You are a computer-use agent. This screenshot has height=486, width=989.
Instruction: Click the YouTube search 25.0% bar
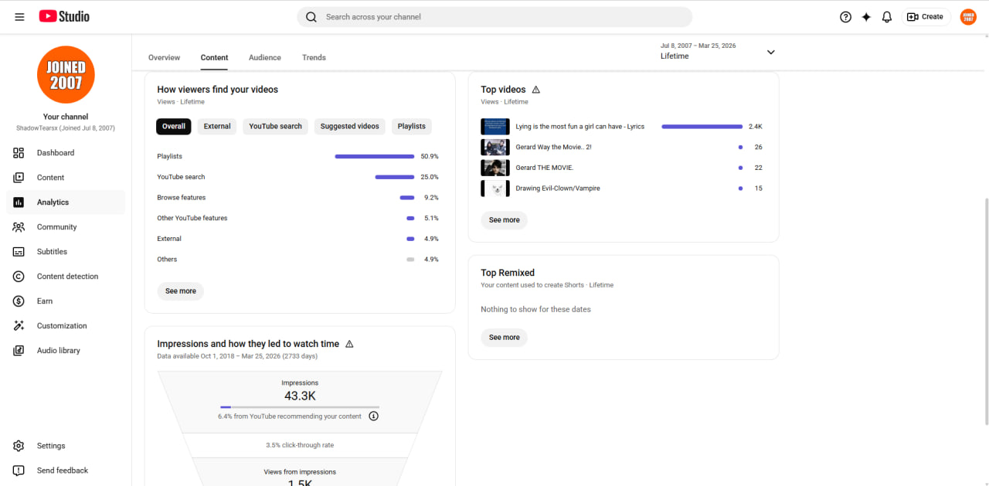click(395, 177)
